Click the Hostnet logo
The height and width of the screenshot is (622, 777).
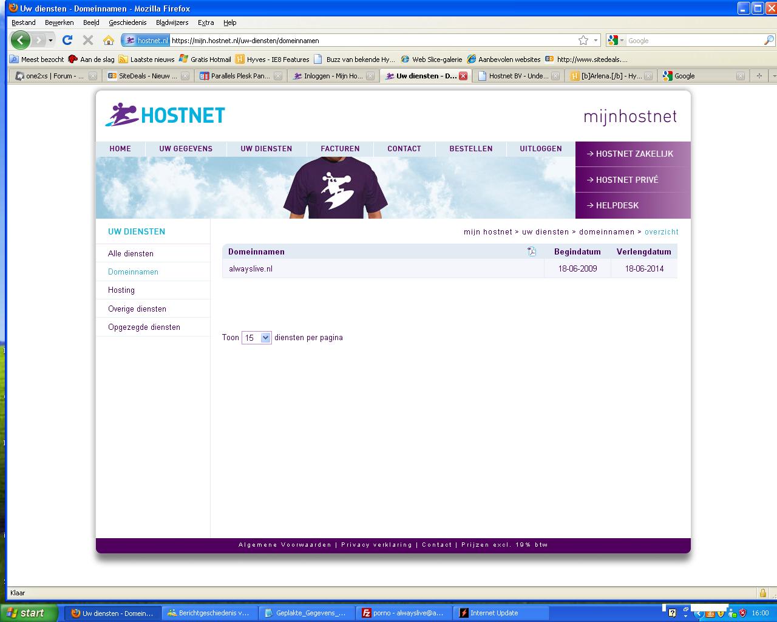165,115
